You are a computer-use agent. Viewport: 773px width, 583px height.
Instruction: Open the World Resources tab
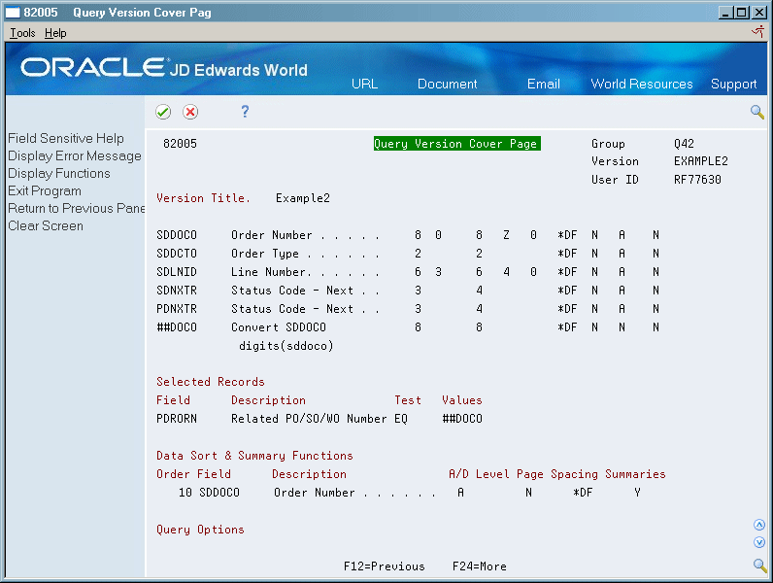[x=641, y=84]
